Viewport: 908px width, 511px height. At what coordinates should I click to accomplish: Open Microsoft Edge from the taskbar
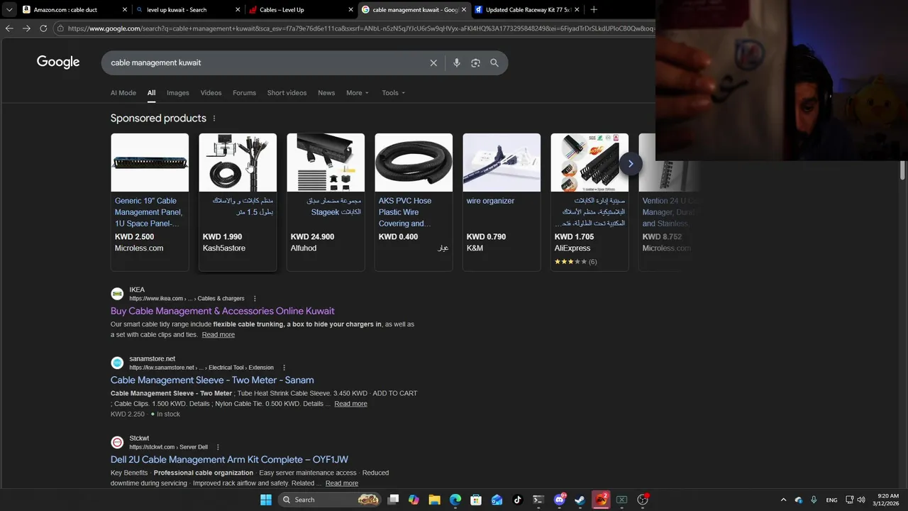[455, 500]
